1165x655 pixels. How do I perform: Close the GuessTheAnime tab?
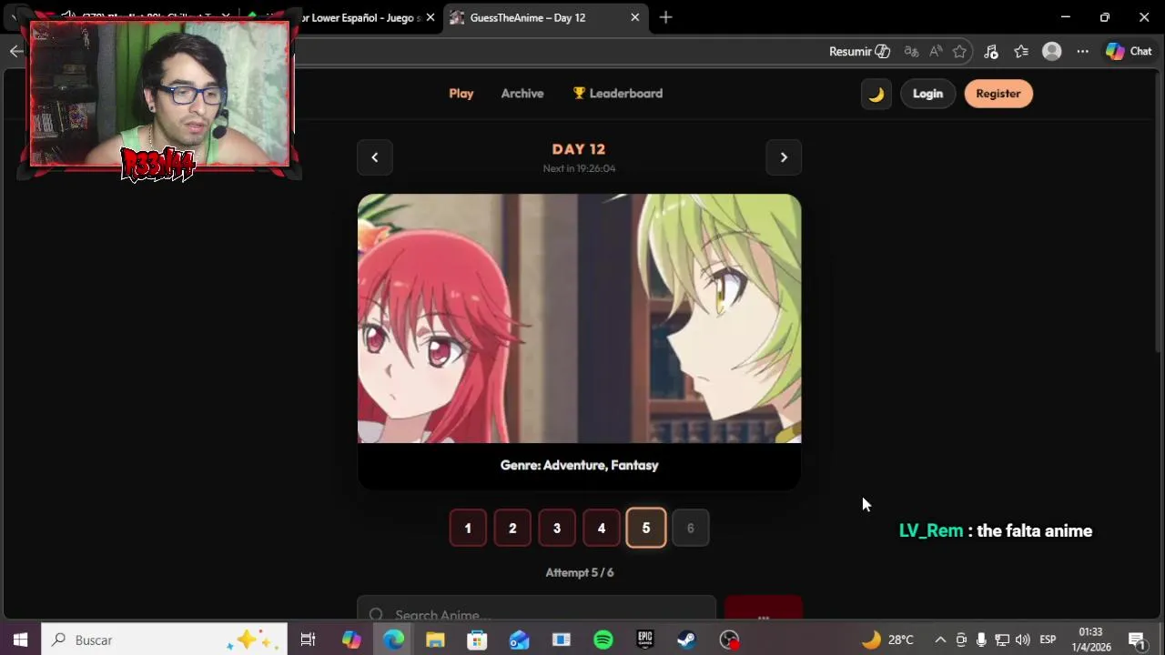[x=635, y=17]
